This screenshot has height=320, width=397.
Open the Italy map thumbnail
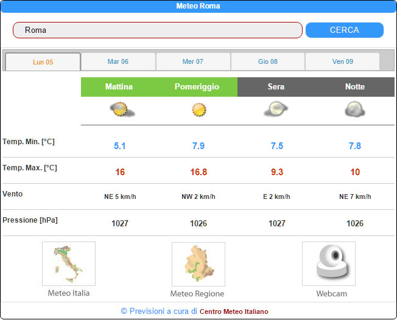click(x=69, y=263)
